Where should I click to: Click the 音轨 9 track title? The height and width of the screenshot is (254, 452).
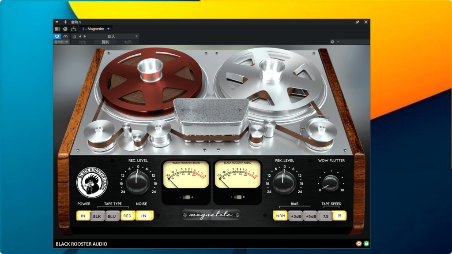click(x=76, y=22)
